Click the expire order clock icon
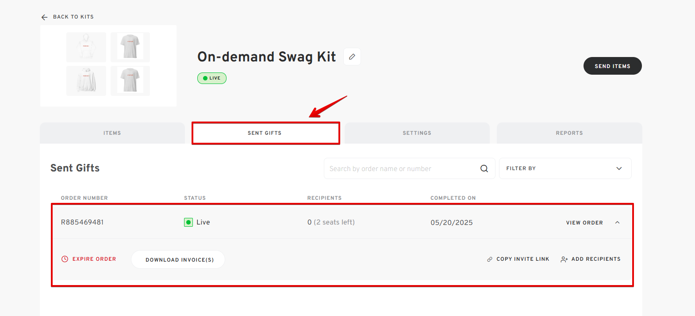This screenshot has width=695, height=316. pos(65,259)
